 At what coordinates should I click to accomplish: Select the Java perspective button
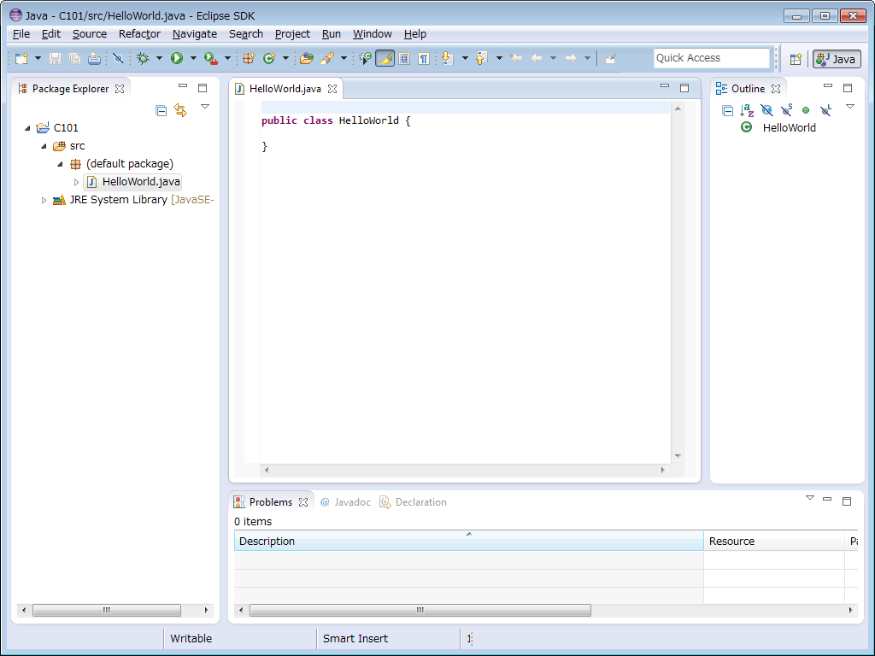(837, 59)
